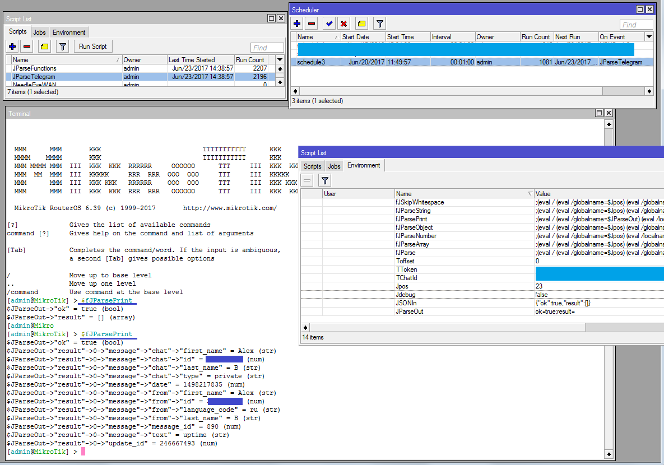Add a new script with the plus icon
Image resolution: width=664 pixels, height=465 pixels.
pos(12,46)
